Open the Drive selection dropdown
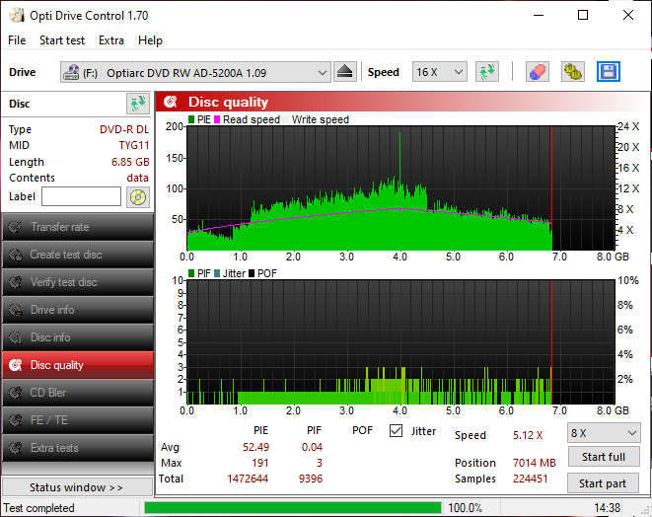Image resolution: width=652 pixels, height=517 pixels. 195,72
